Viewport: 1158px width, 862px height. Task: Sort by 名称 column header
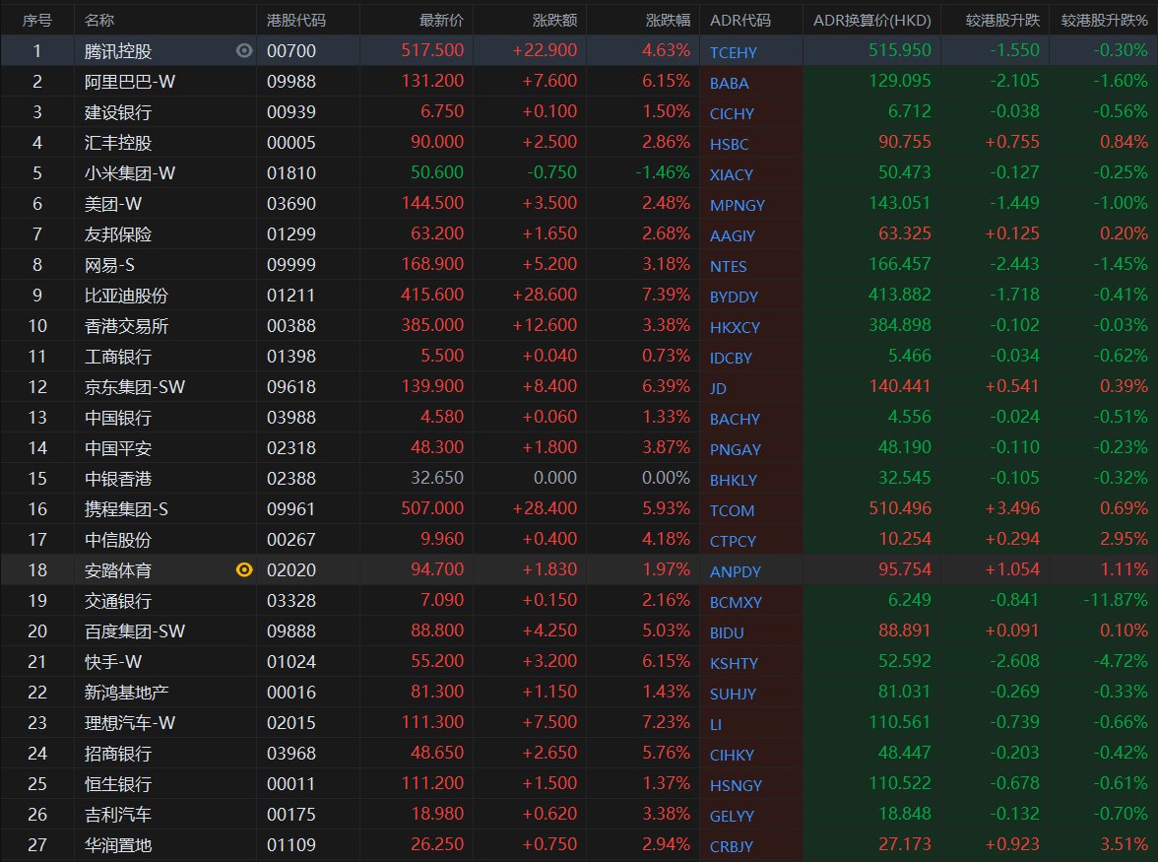tap(98, 20)
